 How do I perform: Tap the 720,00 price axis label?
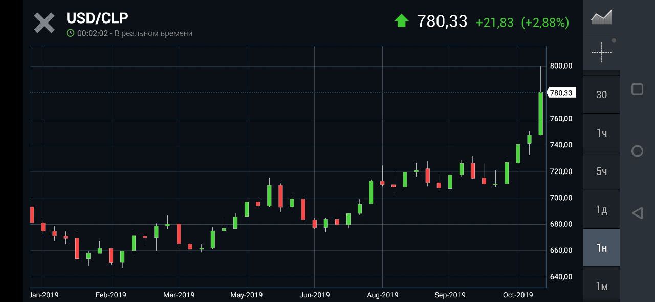(x=561, y=171)
